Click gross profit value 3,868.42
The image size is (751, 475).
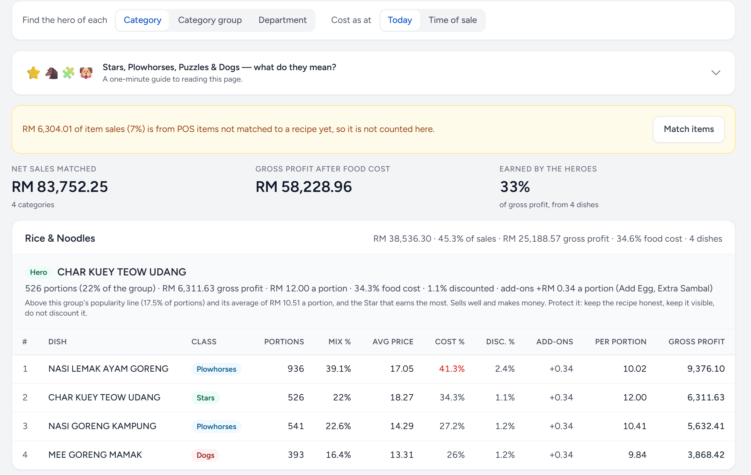706,455
